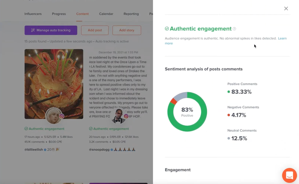Open the snoopdogg text statement post
Screen dimensions: 299x184
click(118, 84)
